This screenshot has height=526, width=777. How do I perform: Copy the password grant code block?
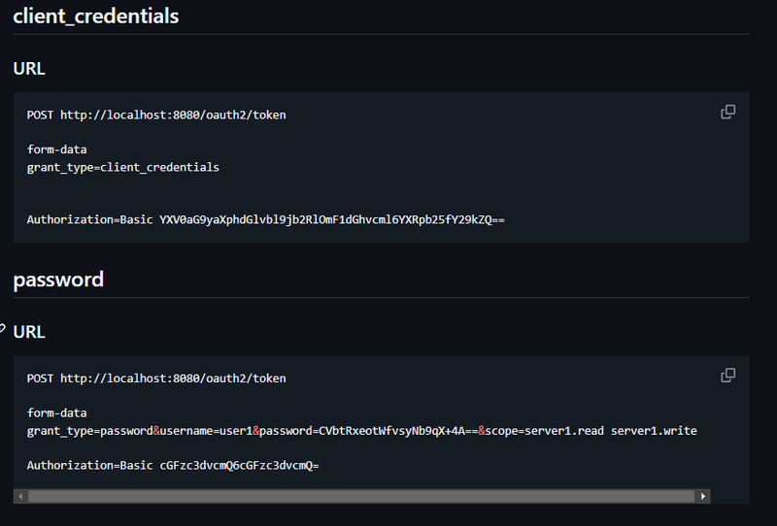[727, 376]
